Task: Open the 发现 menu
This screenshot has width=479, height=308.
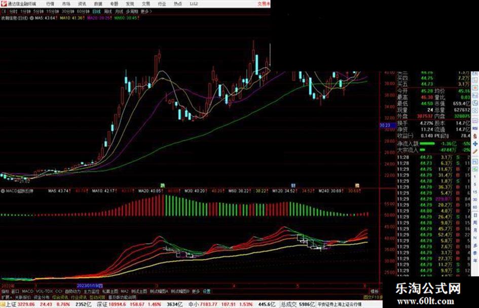Action: pos(130,4)
